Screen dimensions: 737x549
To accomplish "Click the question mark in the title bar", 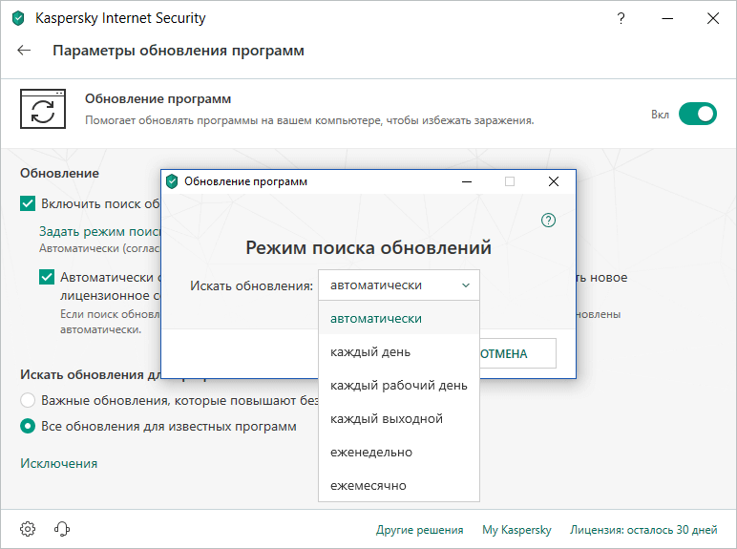I will click(621, 18).
